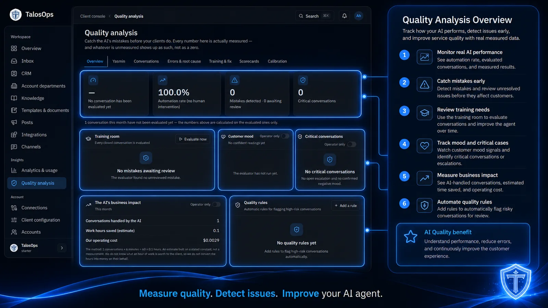
Task: Open the Inbox tray icon
Action: pyautogui.click(x=14, y=61)
